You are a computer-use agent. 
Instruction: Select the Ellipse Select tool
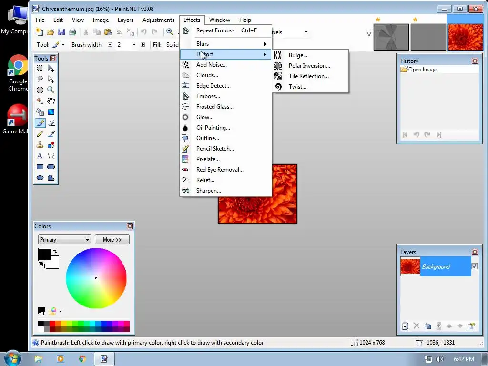(x=40, y=90)
